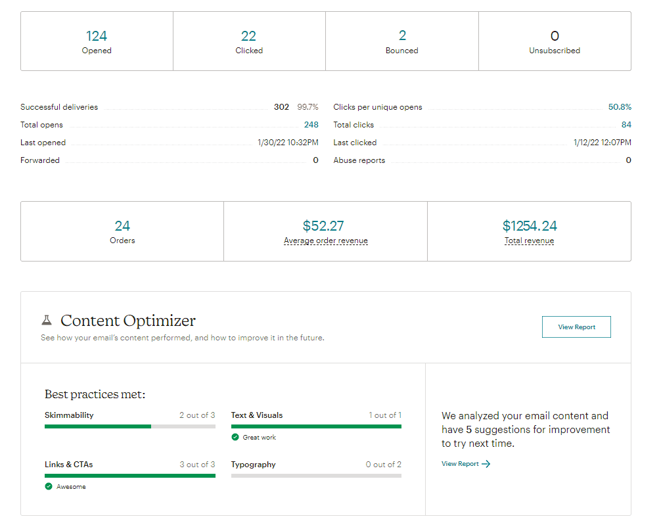
Task: Click the Typography progress bar
Action: tap(316, 475)
